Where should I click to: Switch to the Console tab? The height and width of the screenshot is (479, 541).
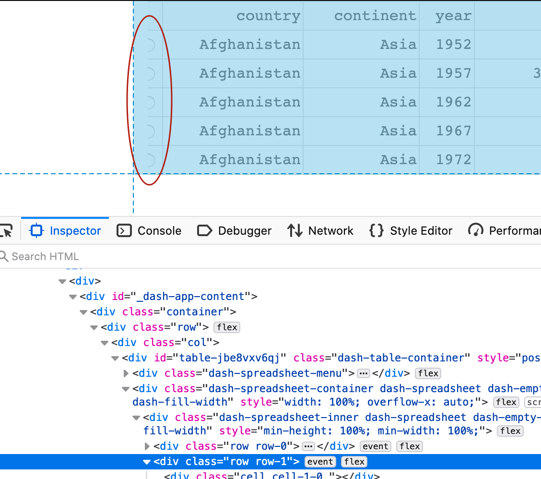coord(149,230)
